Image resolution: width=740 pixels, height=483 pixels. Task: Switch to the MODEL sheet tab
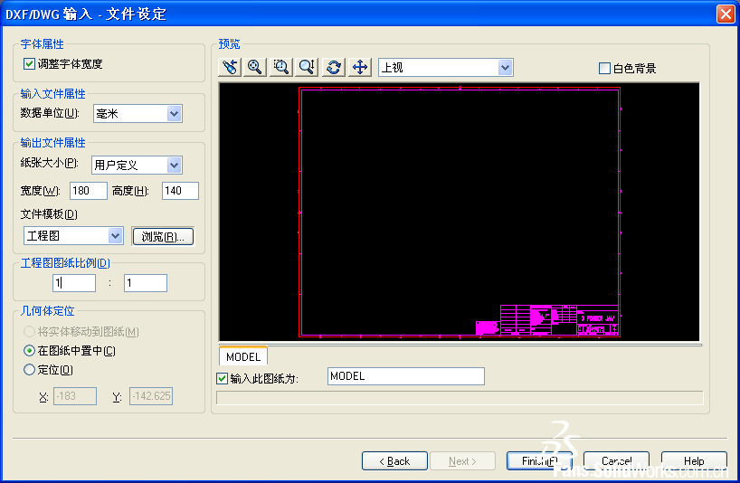[243, 356]
